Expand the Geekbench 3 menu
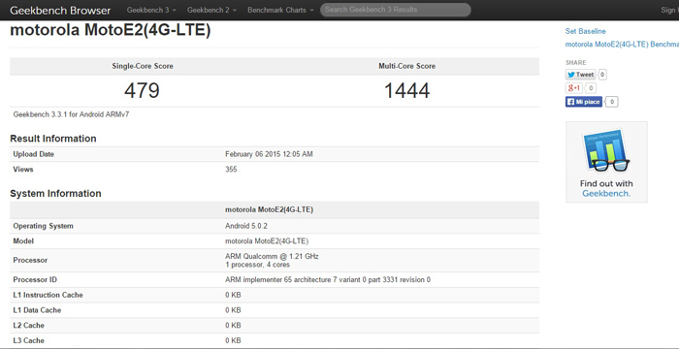 click(151, 10)
